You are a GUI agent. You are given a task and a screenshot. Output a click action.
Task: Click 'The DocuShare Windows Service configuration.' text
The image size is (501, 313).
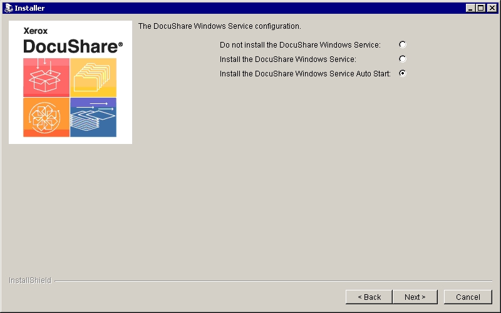pos(220,26)
